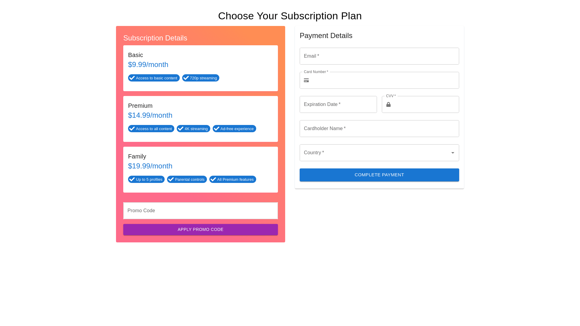Click the checkmark on Up to 5 profiles
Image resolution: width=580 pixels, height=326 pixels.
pos(132,179)
